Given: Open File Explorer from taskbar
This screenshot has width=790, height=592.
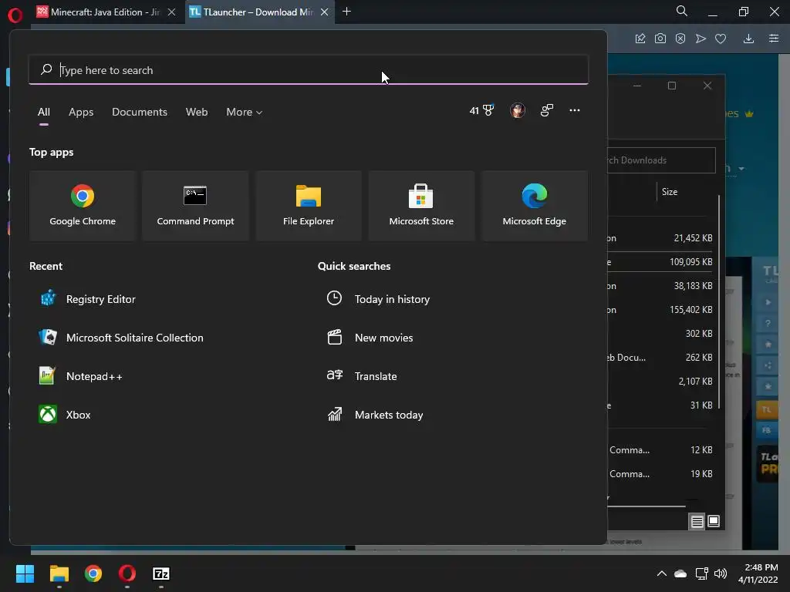Looking at the screenshot, I should [x=59, y=573].
